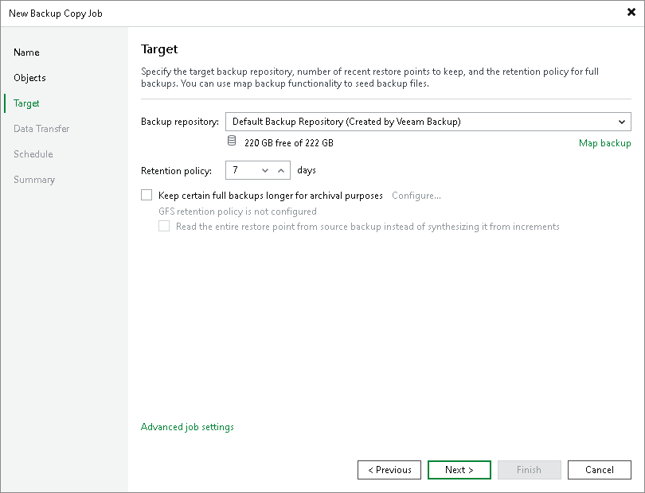645x493 pixels.
Task: Select the Objects step
Action: (30, 78)
